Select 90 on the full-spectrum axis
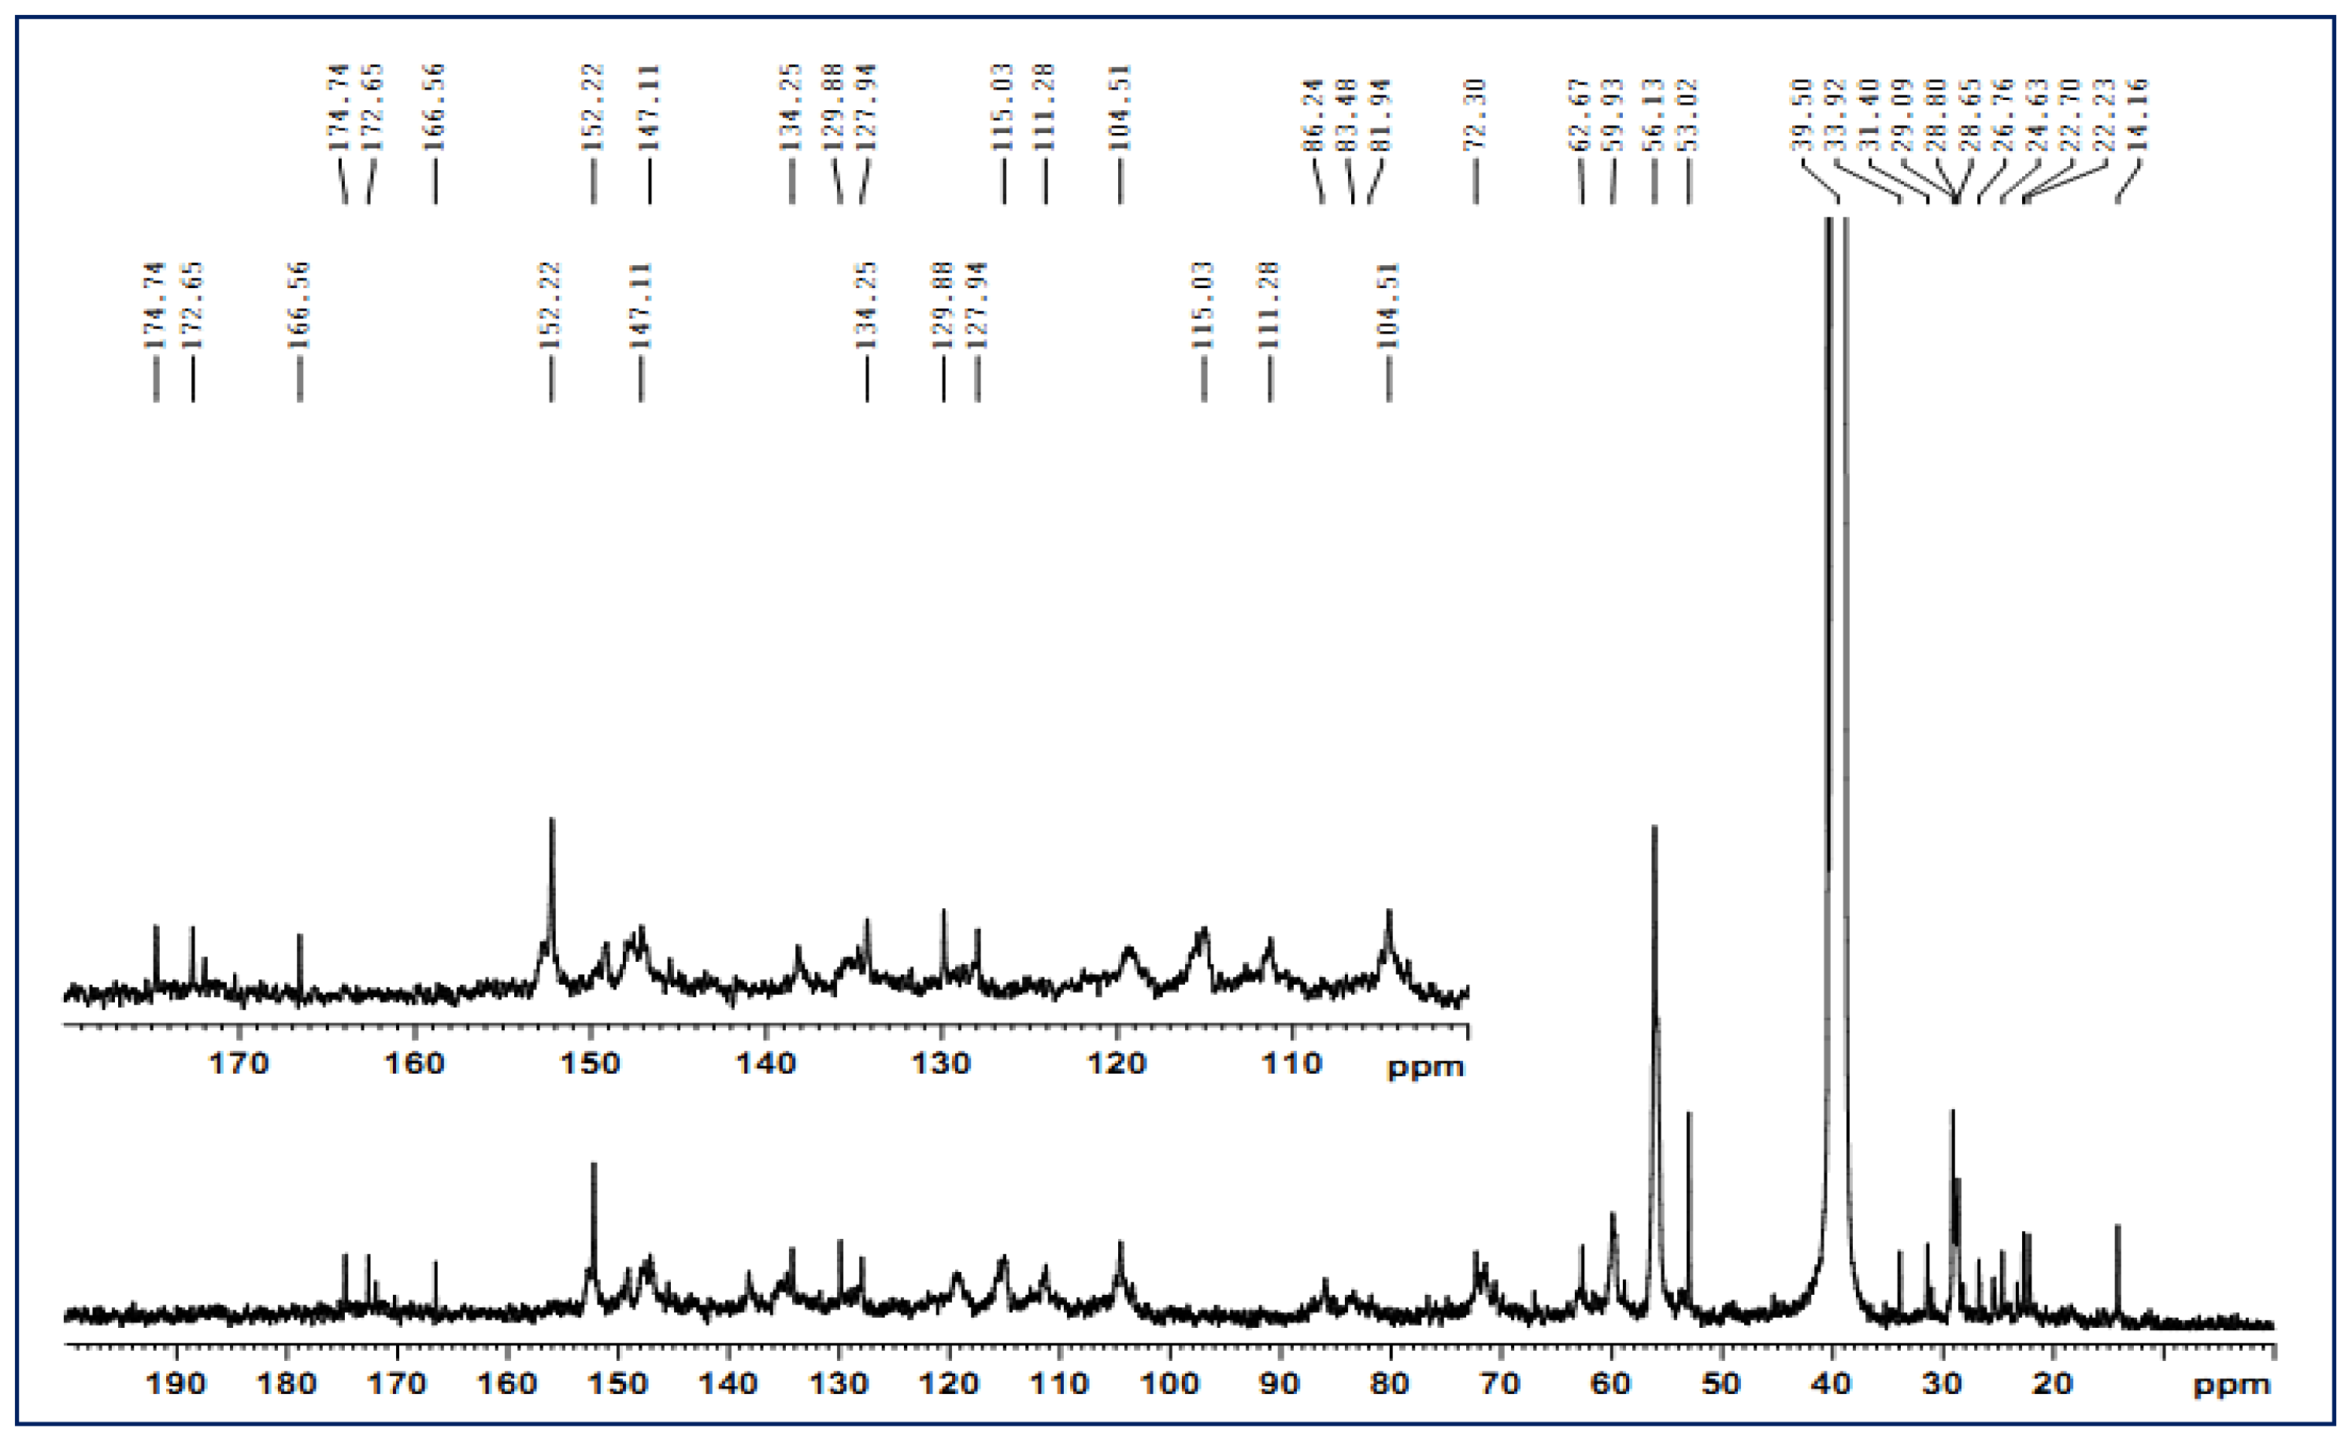The width and height of the screenshot is (2352, 1442). pos(1279,1383)
